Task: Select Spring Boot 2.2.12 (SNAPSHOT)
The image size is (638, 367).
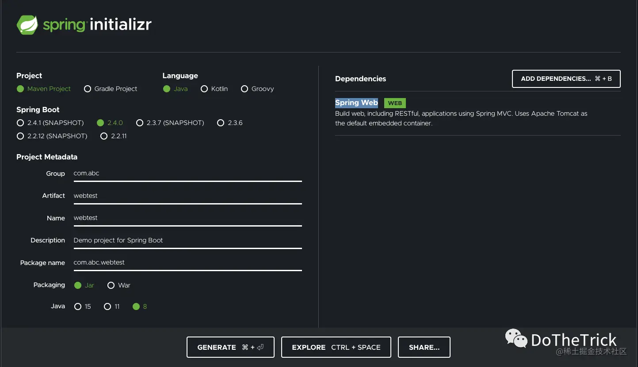Action: [20, 136]
